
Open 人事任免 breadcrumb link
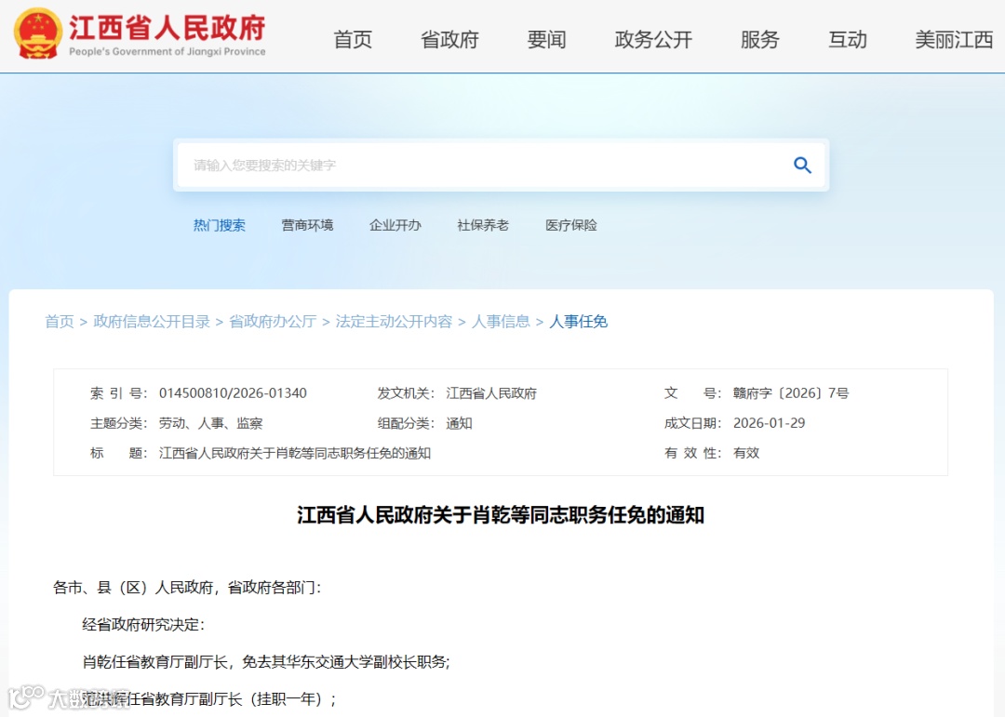(x=578, y=321)
